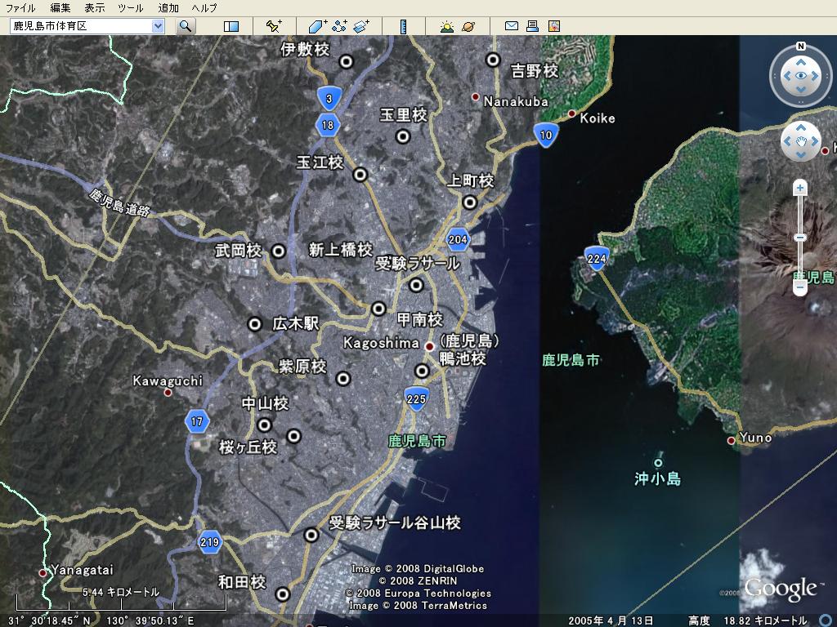Open the 編集 menu

(x=60, y=8)
